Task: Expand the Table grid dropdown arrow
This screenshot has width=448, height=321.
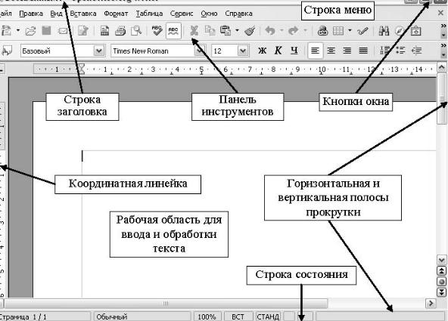Action: 350,30
